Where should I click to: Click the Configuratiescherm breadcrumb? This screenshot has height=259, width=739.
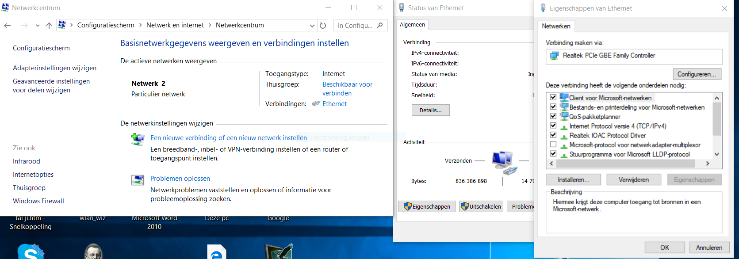(x=106, y=25)
